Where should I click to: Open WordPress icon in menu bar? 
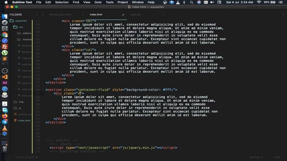pyautogui.click(x=165, y=2)
